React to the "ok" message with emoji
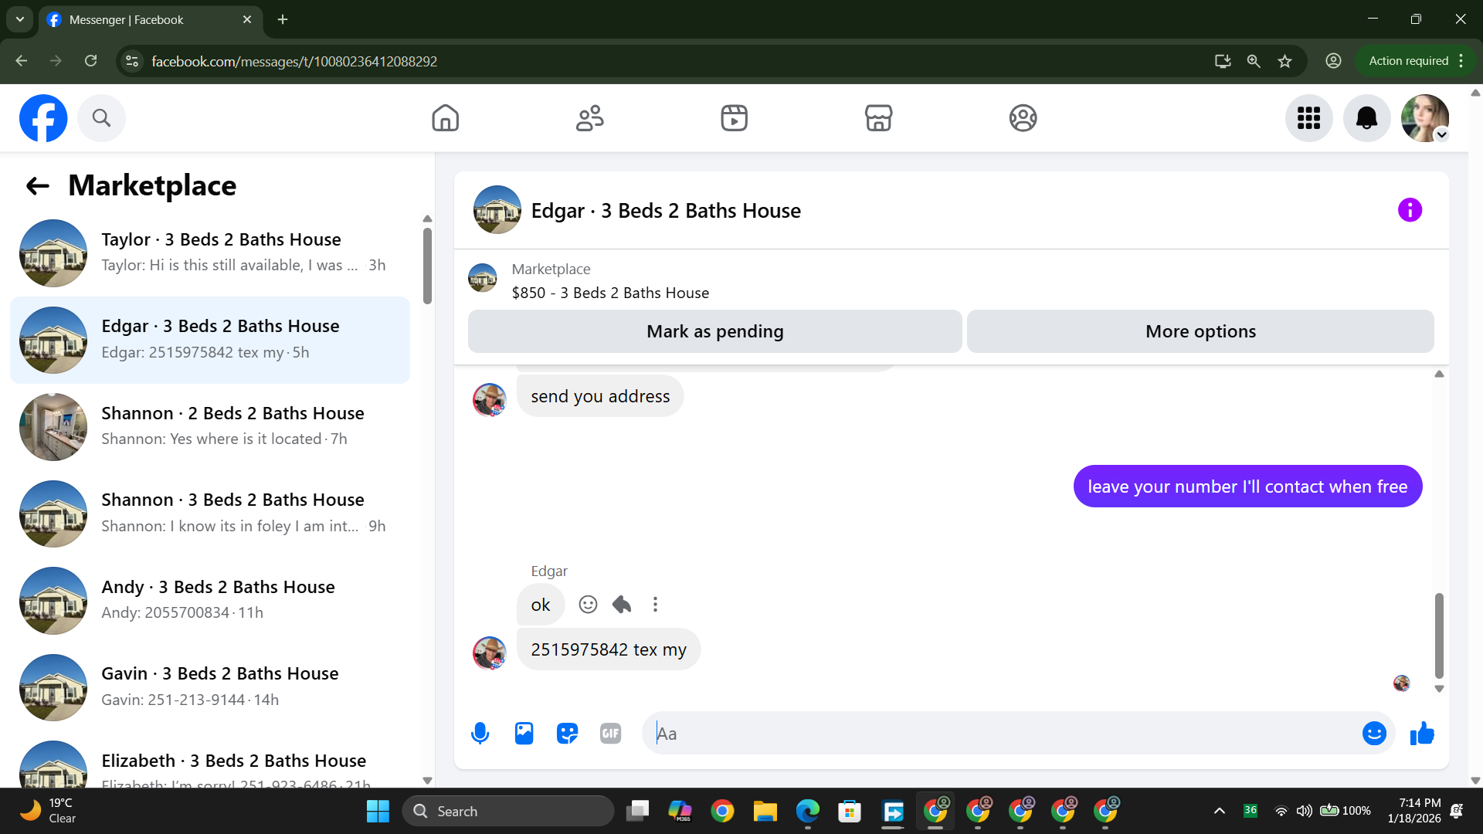 tap(588, 605)
